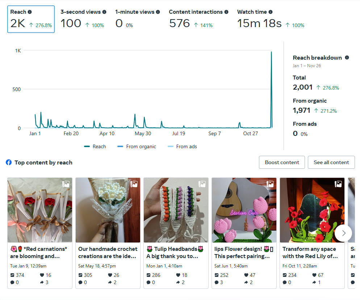
Task: Click the Watch time info icon
Action: (271, 12)
